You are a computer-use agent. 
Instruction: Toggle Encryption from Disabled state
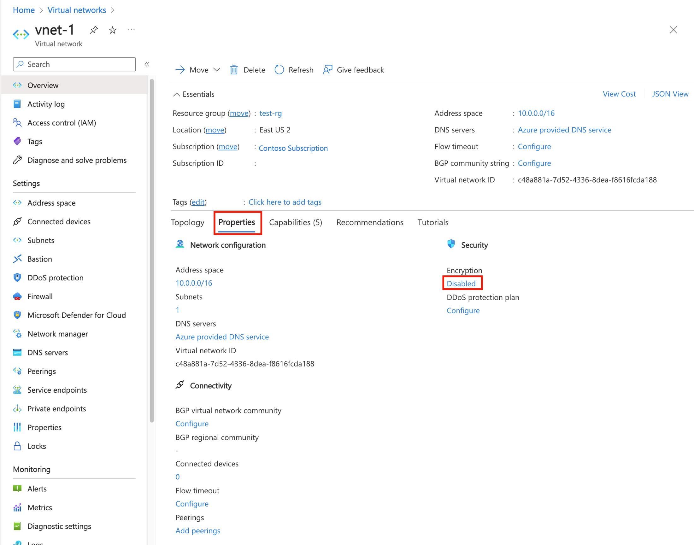tap(461, 283)
